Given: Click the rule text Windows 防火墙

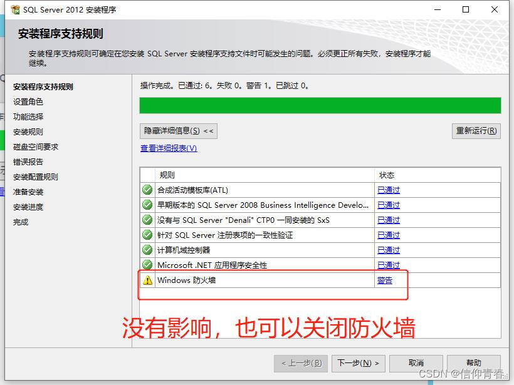Looking at the screenshot, I should pyautogui.click(x=187, y=280).
